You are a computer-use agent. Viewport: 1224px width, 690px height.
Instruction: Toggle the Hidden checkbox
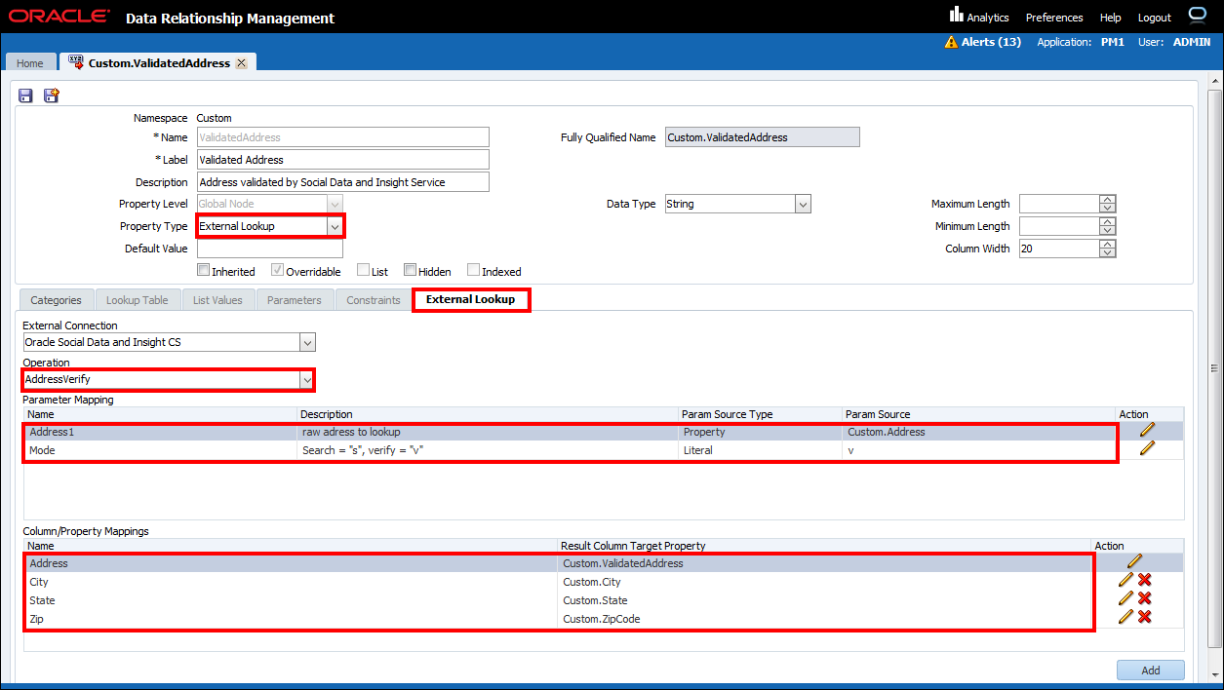(x=411, y=270)
